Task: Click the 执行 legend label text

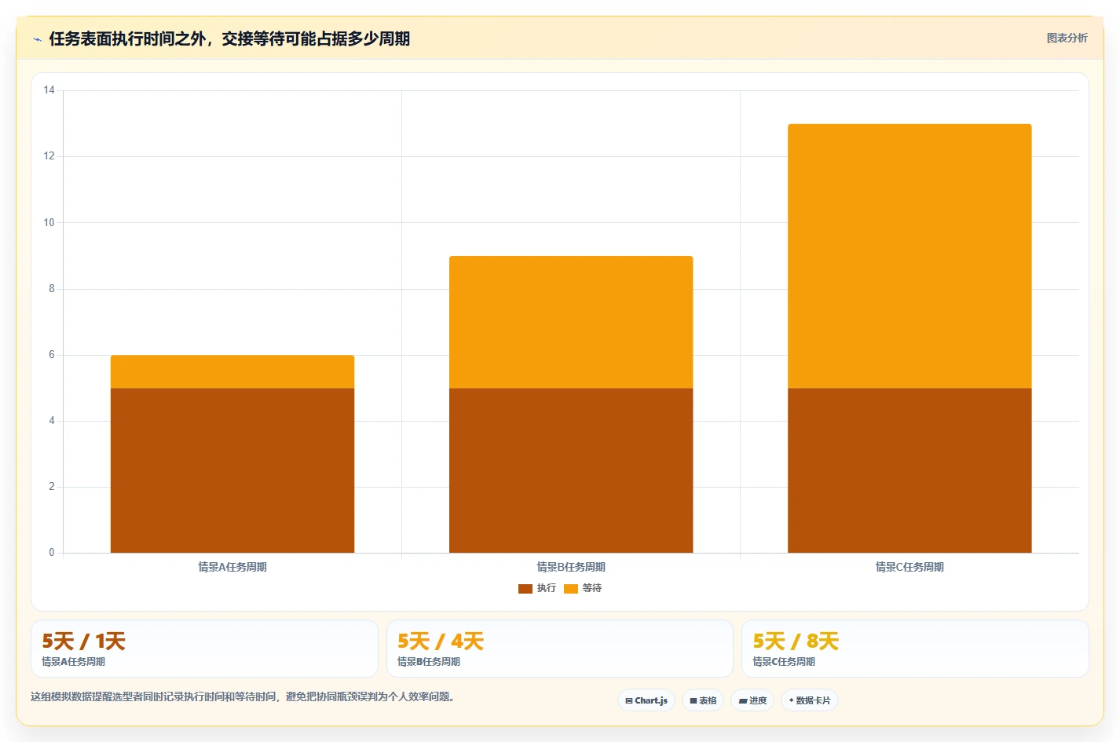Action: [x=547, y=588]
